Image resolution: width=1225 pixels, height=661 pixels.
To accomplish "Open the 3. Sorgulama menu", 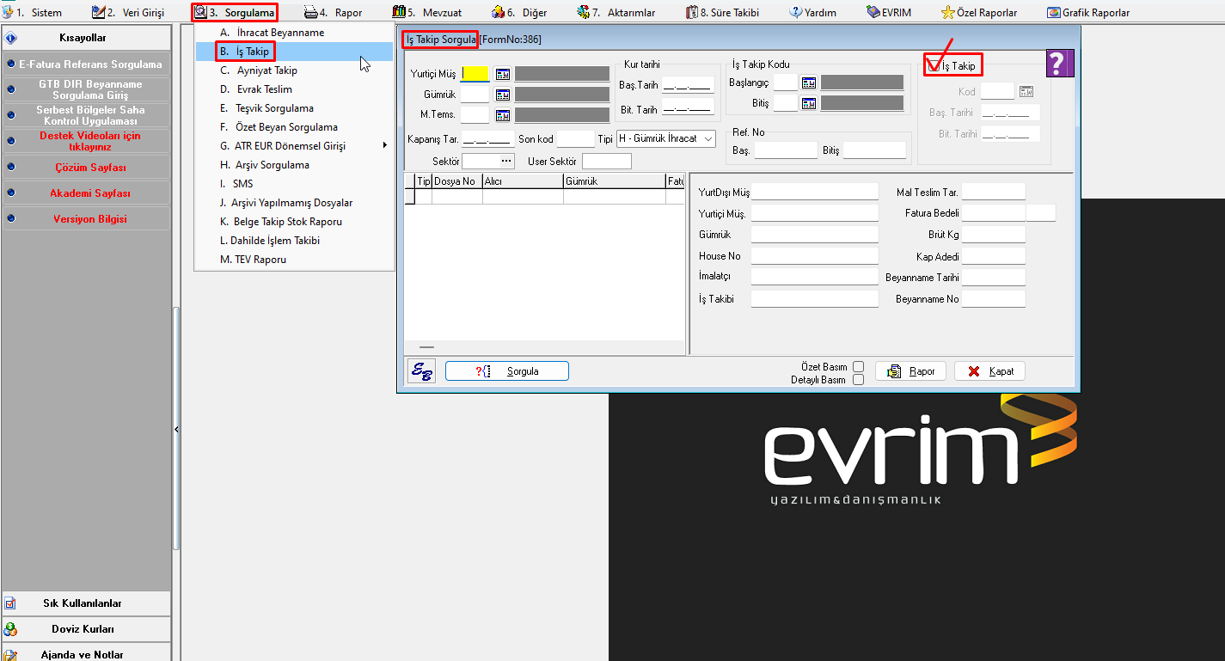I will (235, 13).
